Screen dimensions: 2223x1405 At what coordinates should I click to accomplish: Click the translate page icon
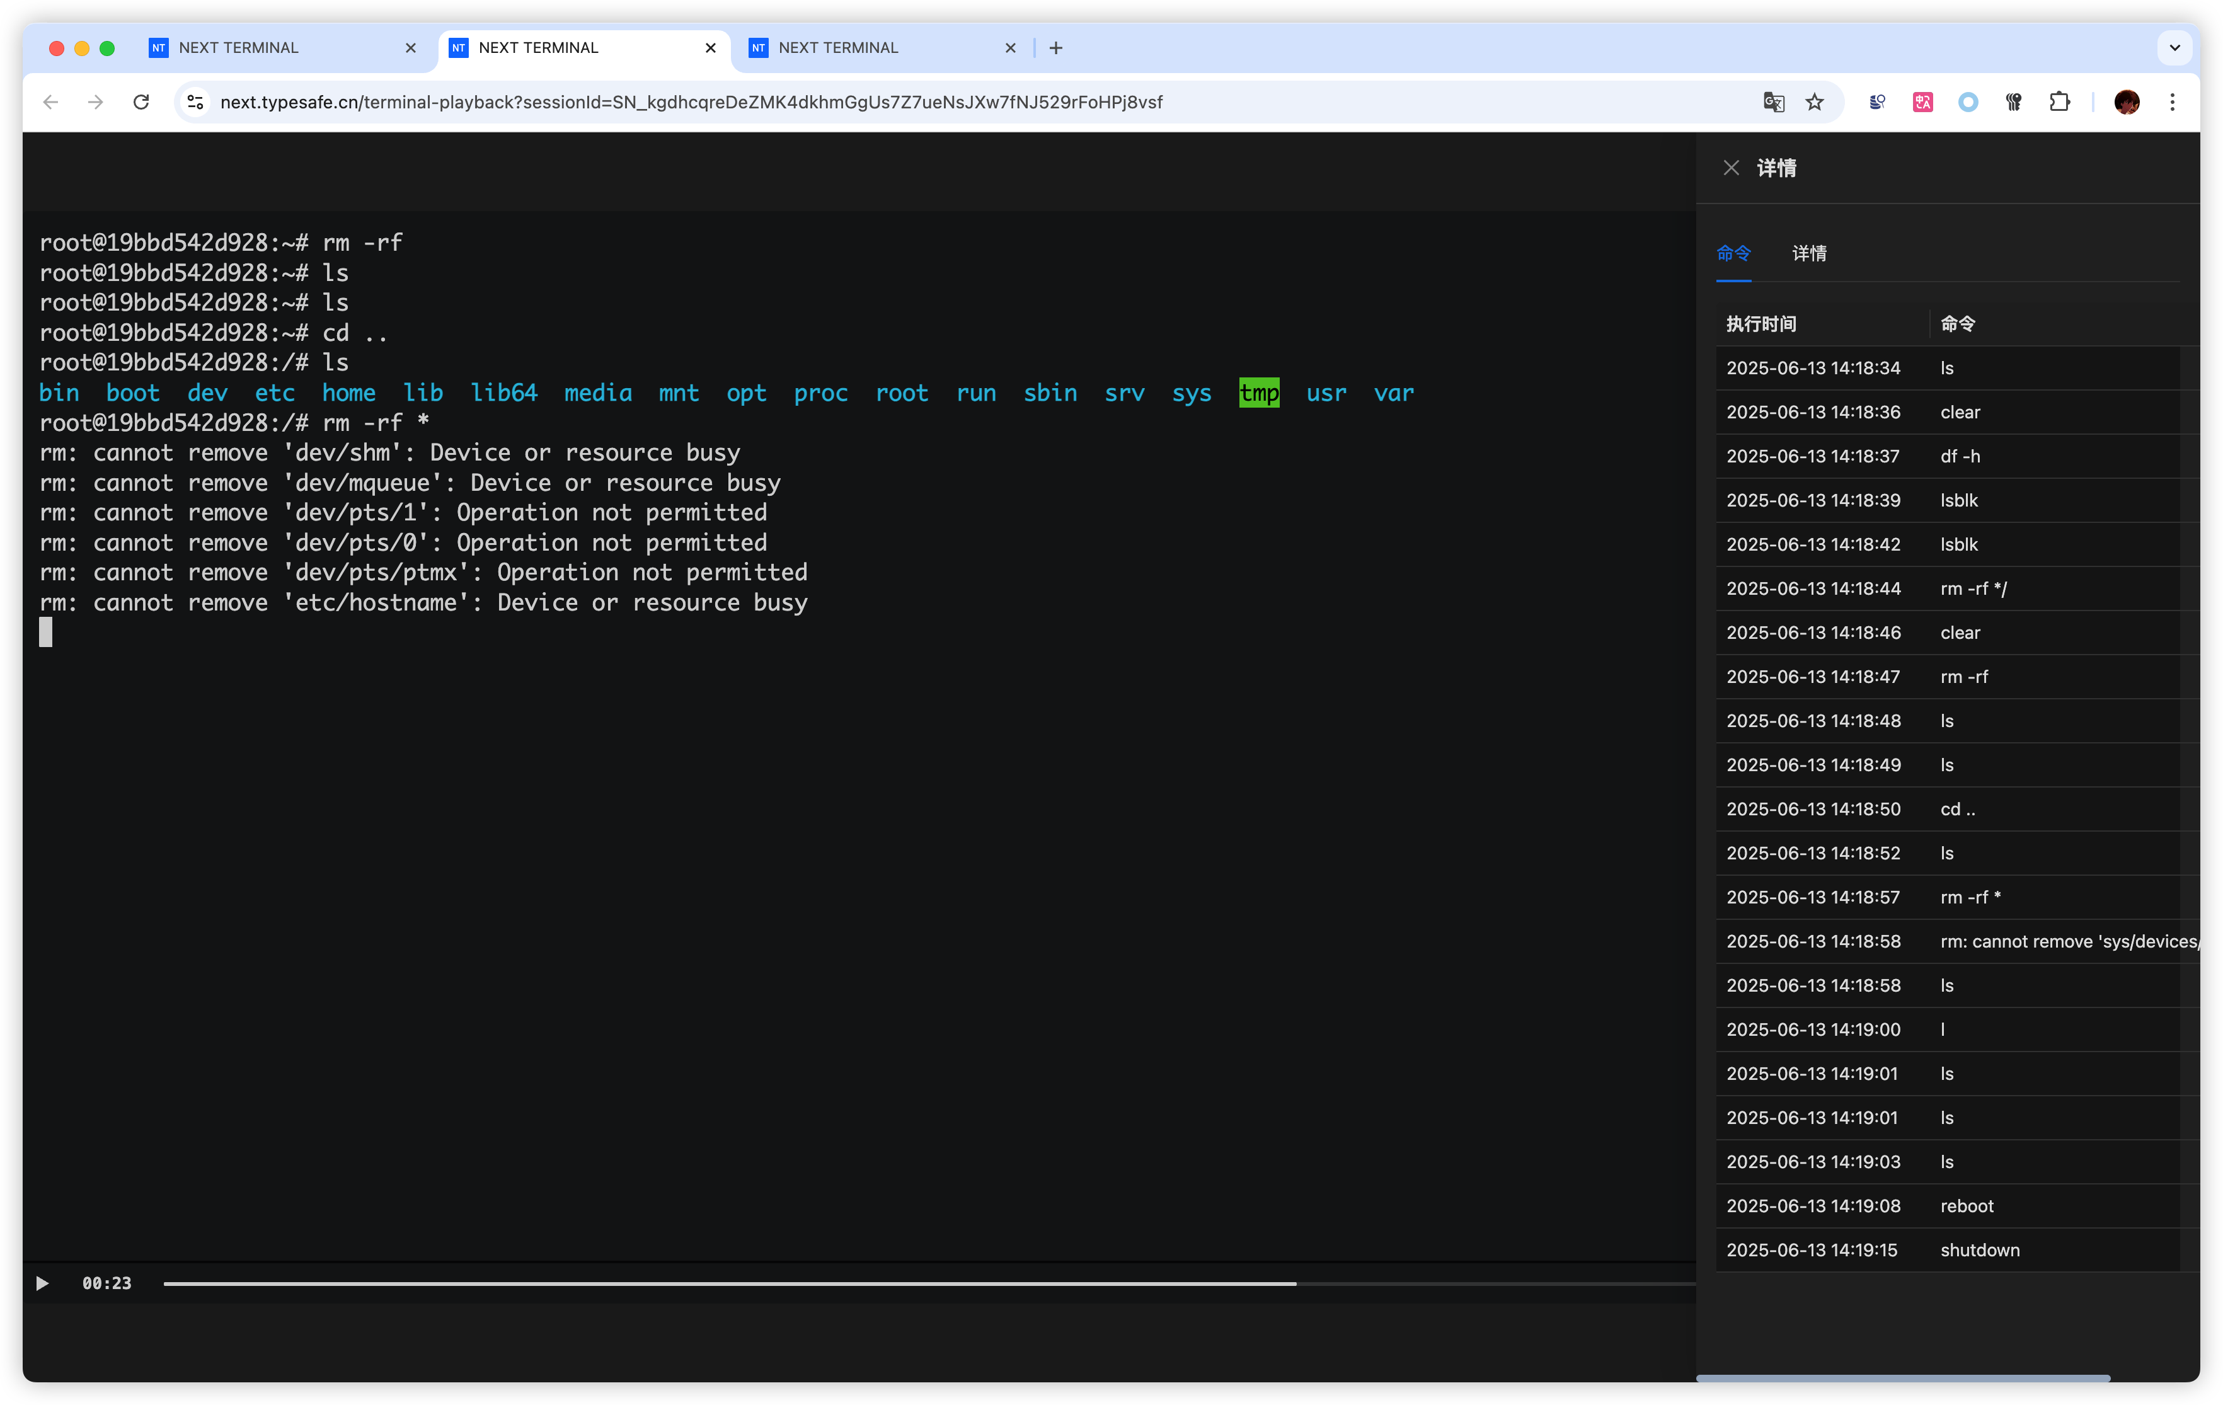(x=1773, y=103)
